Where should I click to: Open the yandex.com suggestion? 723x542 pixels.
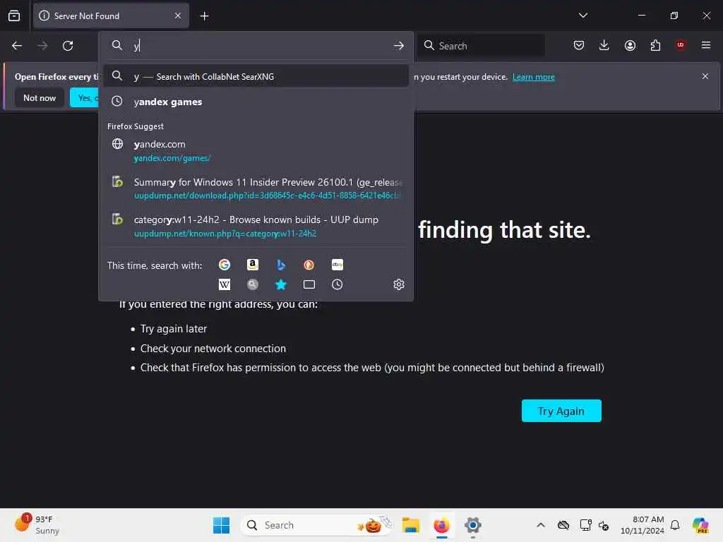point(256,151)
